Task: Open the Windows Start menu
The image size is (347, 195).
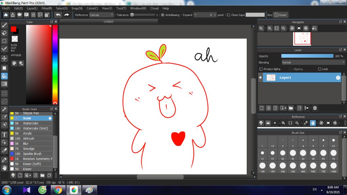Action: tap(7, 190)
